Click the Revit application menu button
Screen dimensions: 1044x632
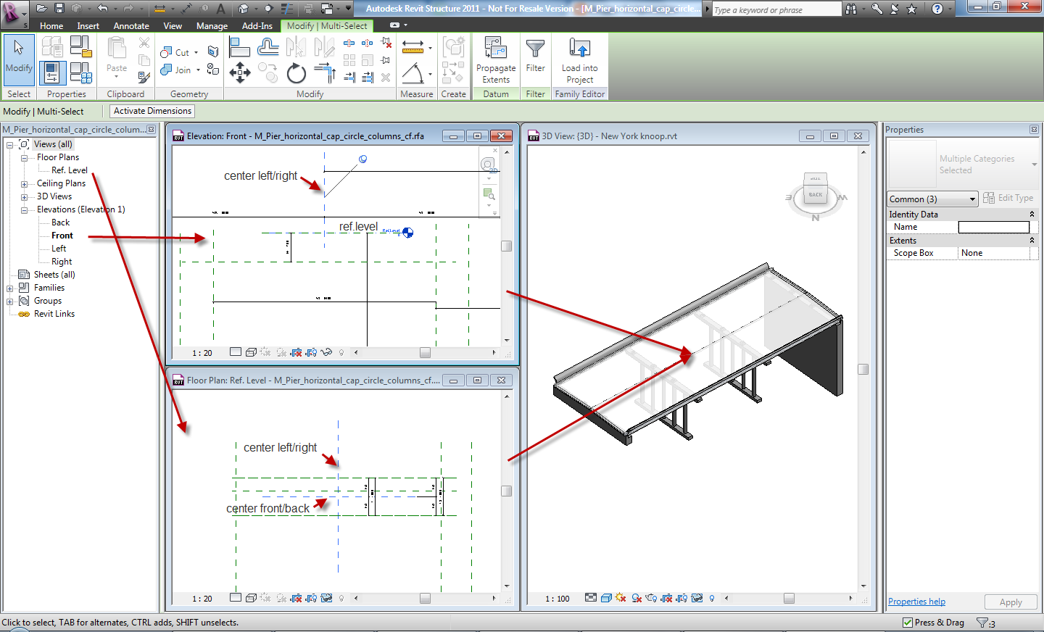(13, 13)
